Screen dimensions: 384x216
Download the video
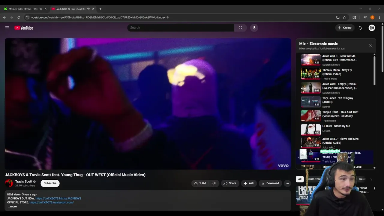[270, 183]
